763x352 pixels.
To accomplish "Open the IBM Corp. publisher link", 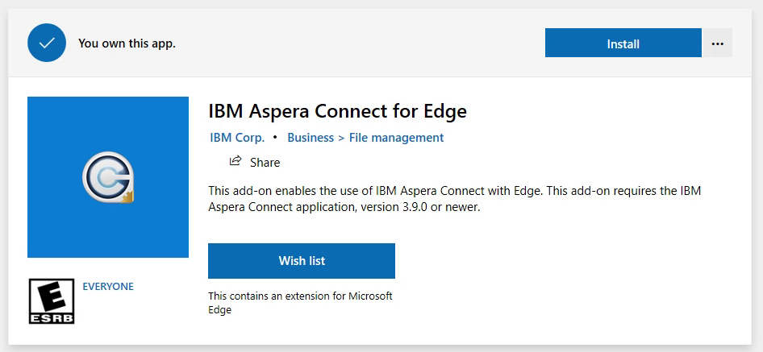I will coord(237,138).
